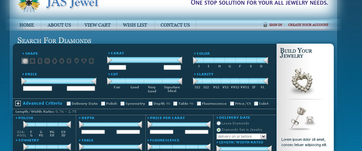Choose the heart diamond shape icon
The image size is (362, 151).
[84, 61]
